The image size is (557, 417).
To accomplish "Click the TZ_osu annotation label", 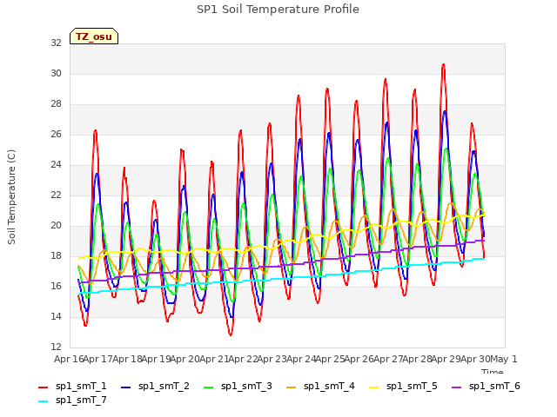I will click(x=94, y=36).
